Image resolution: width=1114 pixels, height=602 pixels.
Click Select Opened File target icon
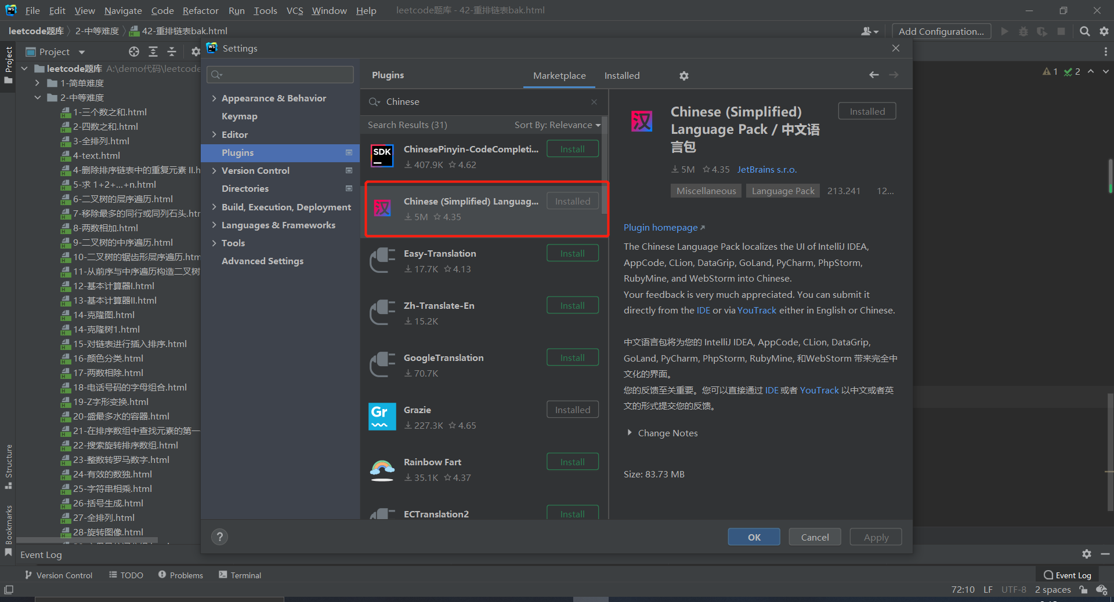(134, 52)
